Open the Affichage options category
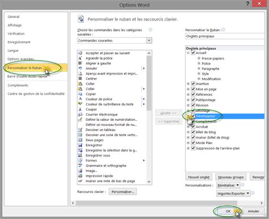 pyautogui.click(x=15, y=25)
